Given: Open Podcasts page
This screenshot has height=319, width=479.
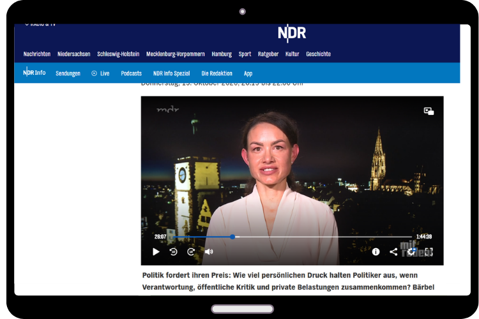Looking at the screenshot, I should click(132, 73).
